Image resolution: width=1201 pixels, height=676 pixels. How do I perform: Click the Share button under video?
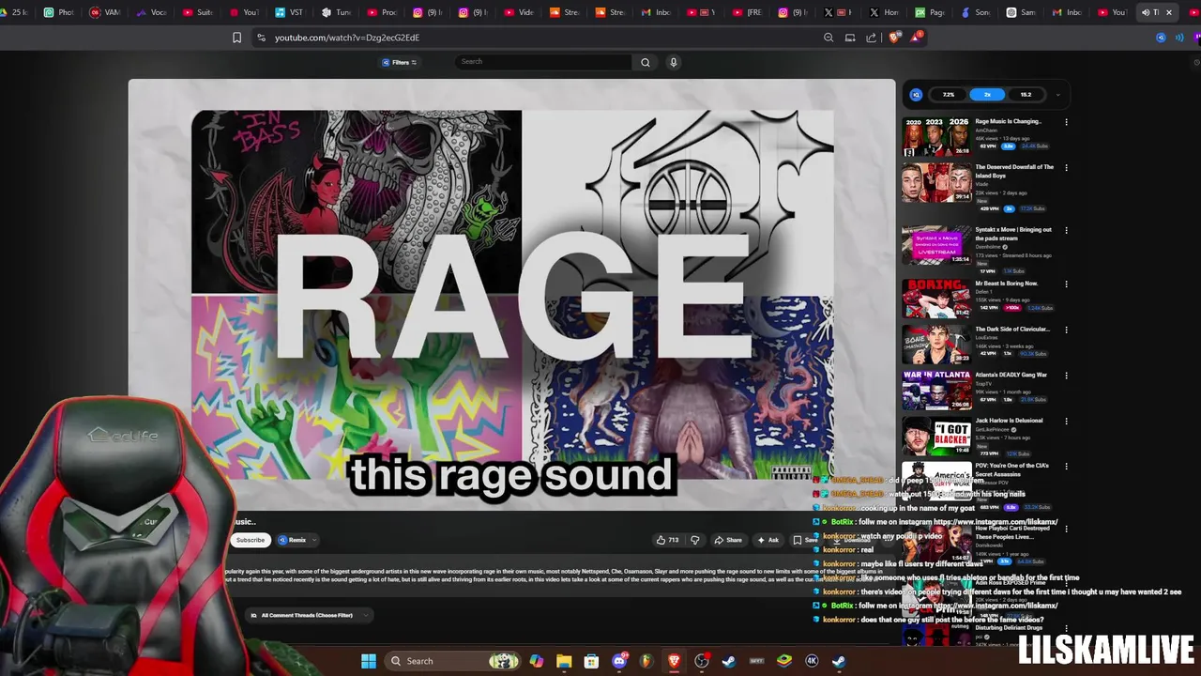728,540
